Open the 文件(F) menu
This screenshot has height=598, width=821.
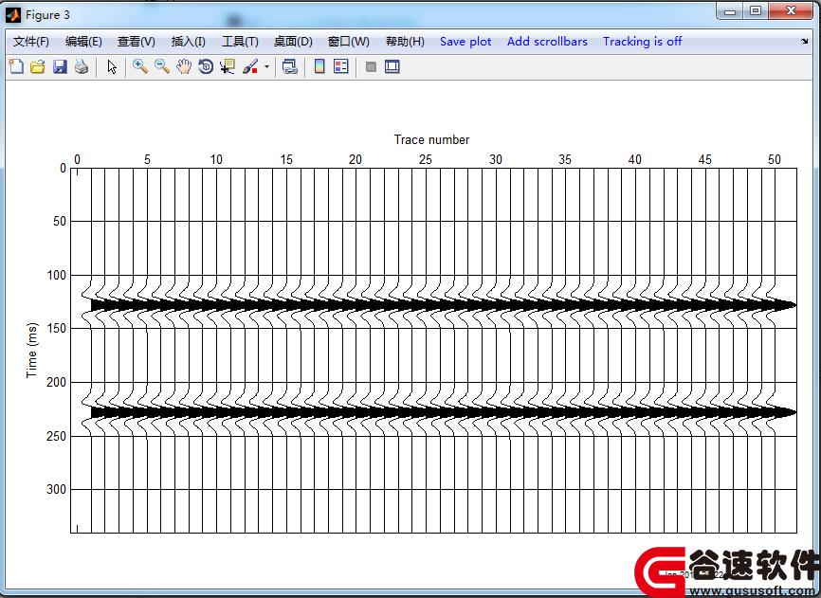click(31, 42)
